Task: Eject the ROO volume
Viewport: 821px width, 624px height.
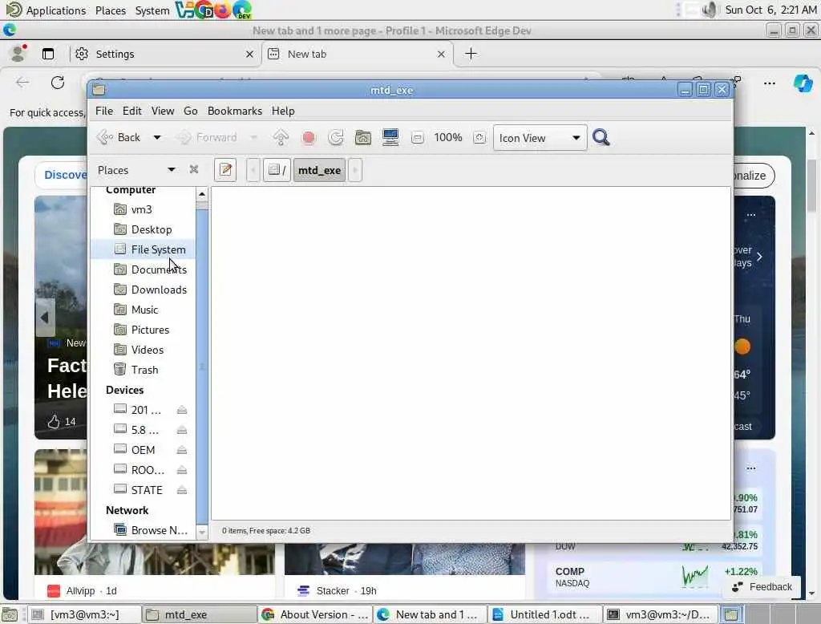Action: coord(182,470)
